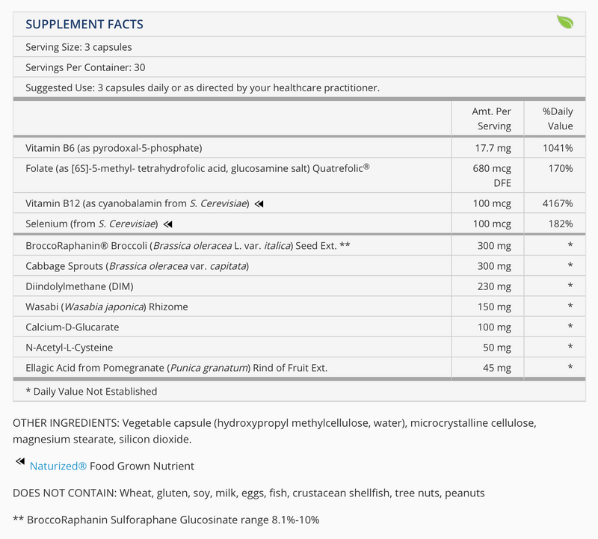The width and height of the screenshot is (598, 539).
Task: Click the Suggested Use text
Action: (x=203, y=87)
